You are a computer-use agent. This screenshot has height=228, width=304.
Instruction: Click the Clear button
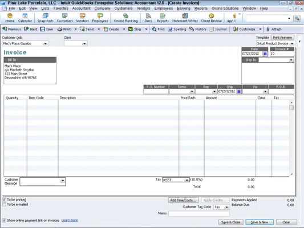[286, 222]
